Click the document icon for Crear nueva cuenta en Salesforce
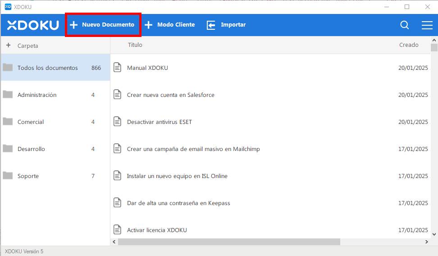Screen dimensions: 438x256 tap(117, 95)
